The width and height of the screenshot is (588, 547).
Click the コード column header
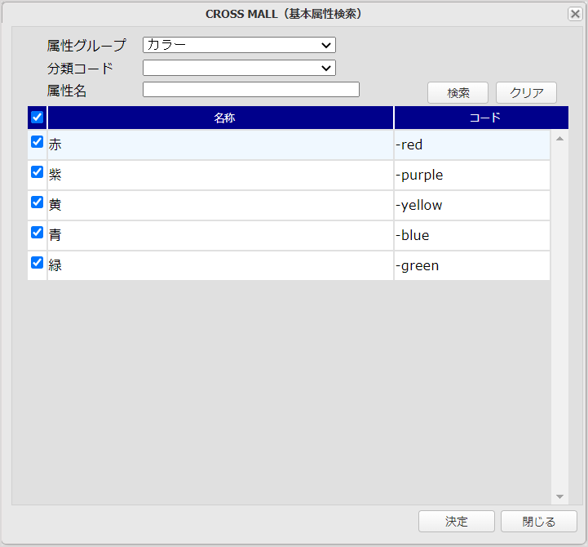pos(481,118)
